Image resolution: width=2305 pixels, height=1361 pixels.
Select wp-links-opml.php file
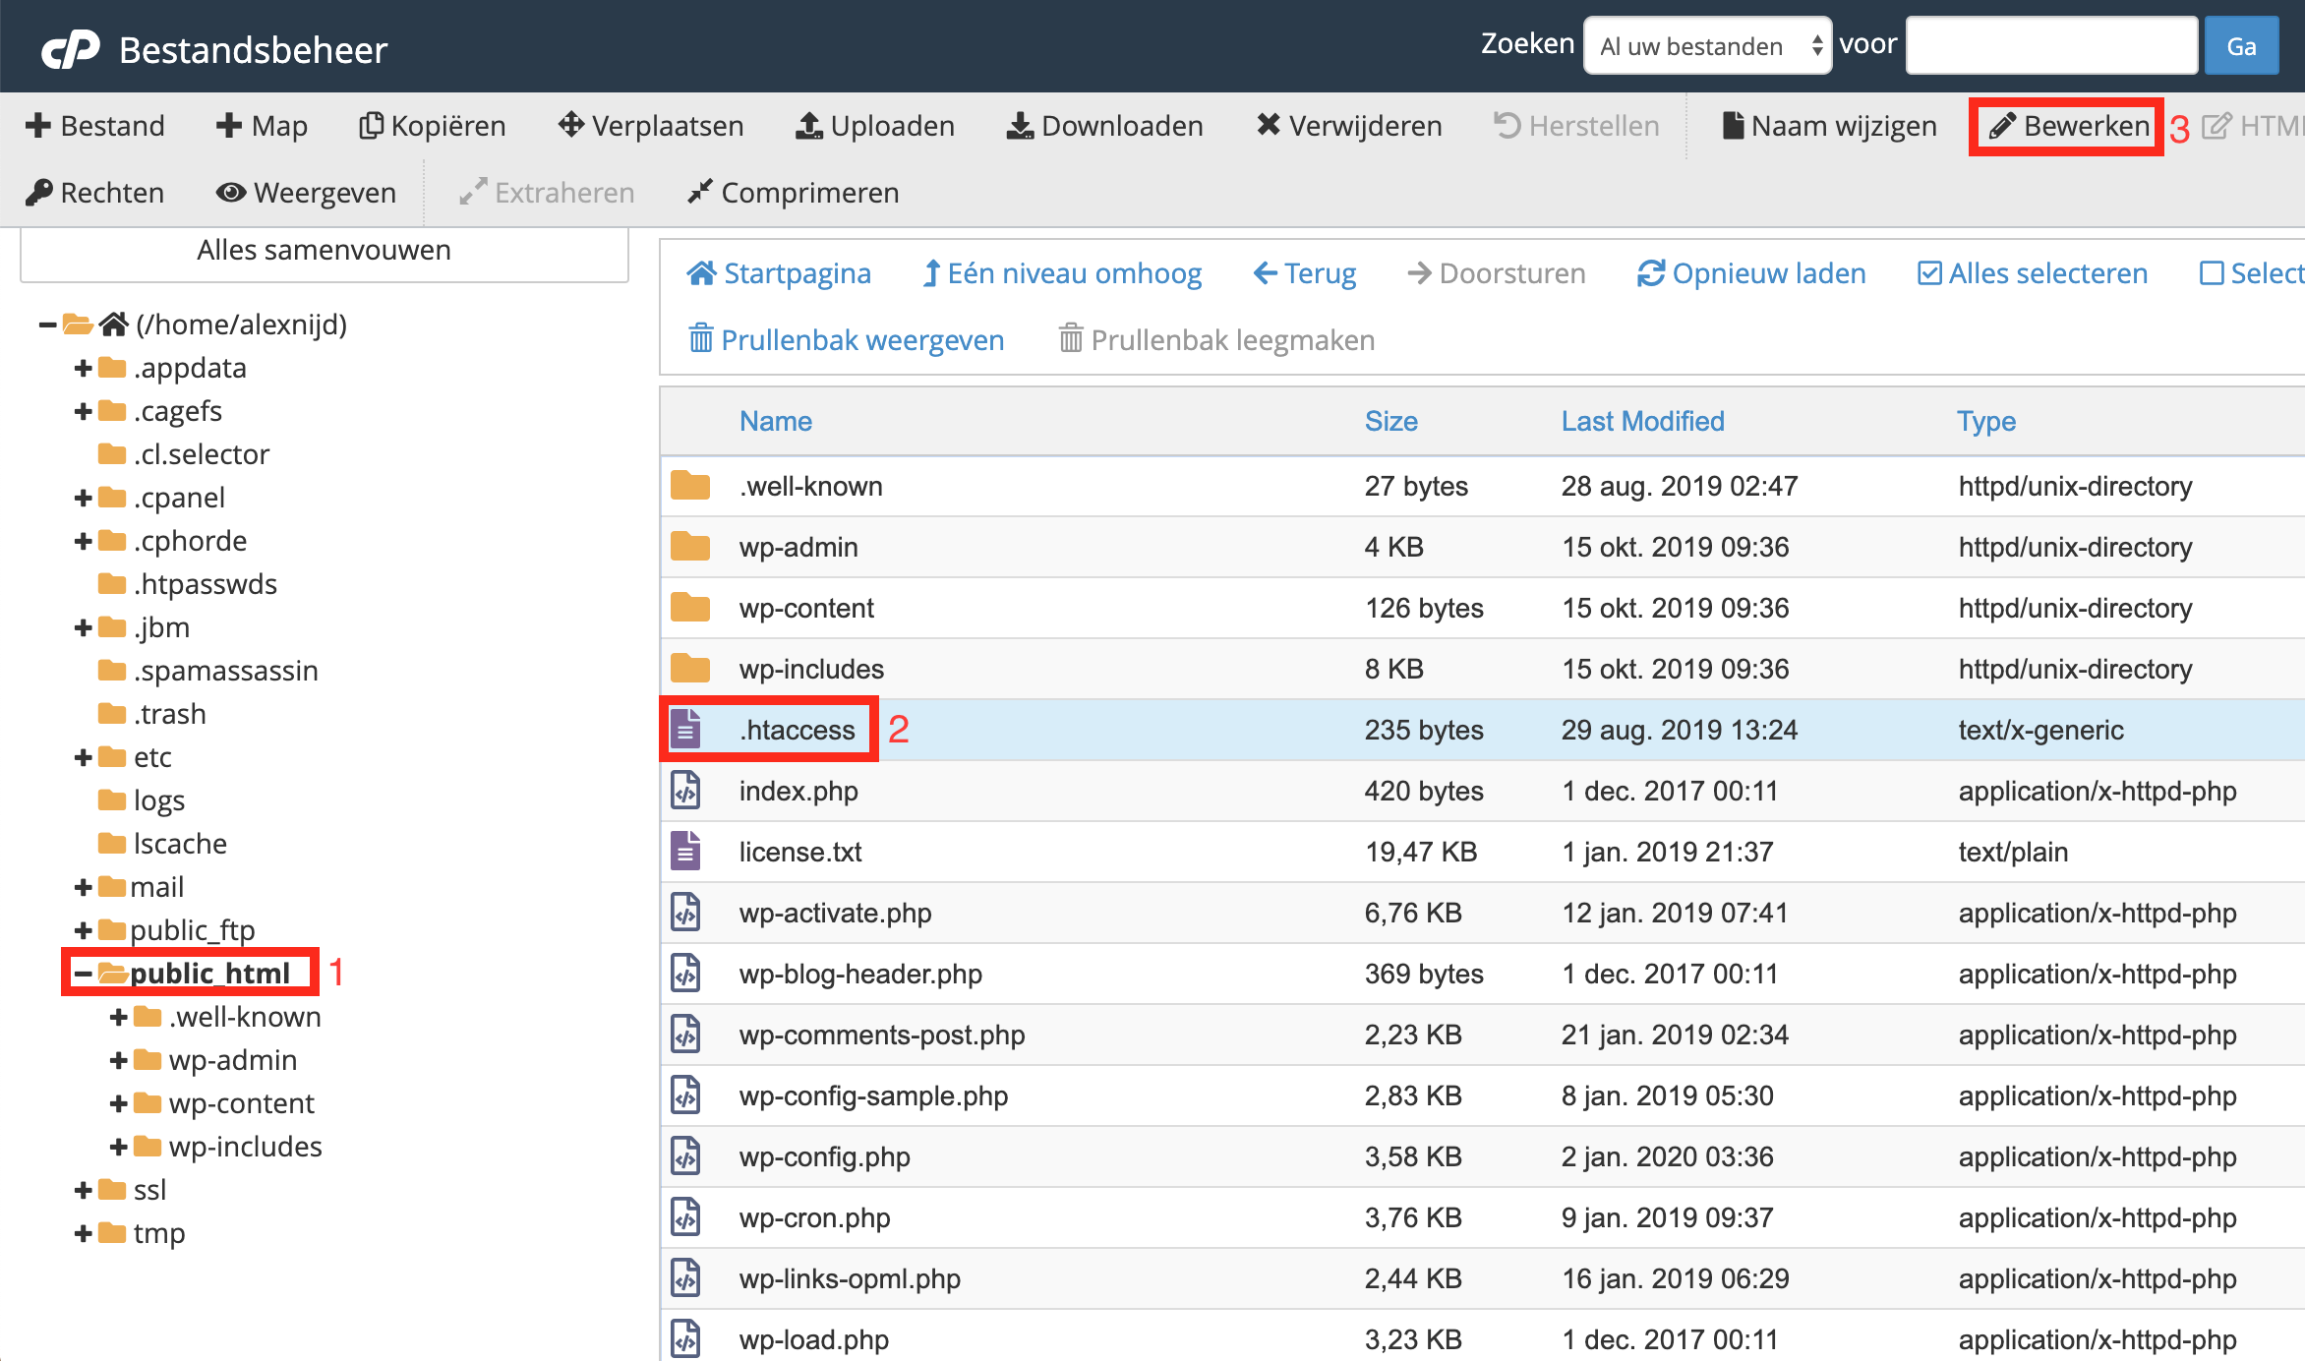(1483, 1278)
